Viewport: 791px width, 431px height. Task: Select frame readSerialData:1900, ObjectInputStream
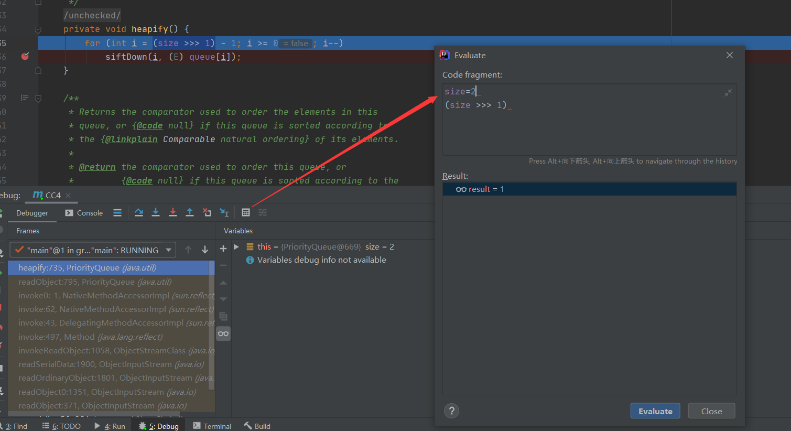(108, 364)
